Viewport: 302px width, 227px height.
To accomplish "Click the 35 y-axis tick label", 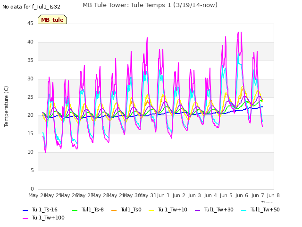I will pos(30,61).
